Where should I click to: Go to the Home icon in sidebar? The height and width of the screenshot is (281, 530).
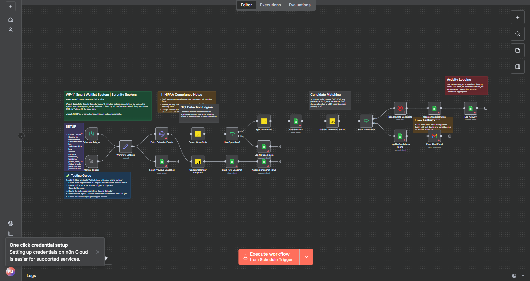point(11,20)
